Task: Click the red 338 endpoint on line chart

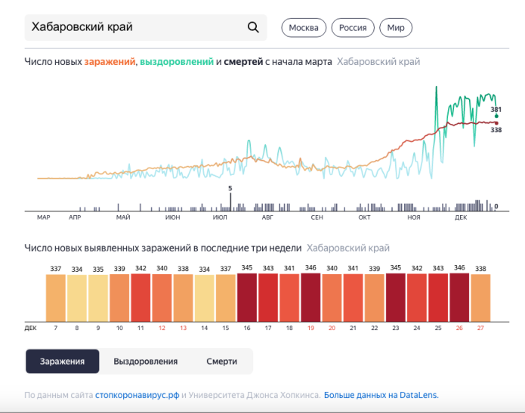Action: pyautogui.click(x=496, y=122)
